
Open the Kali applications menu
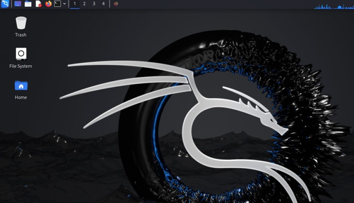(x=6, y=4)
